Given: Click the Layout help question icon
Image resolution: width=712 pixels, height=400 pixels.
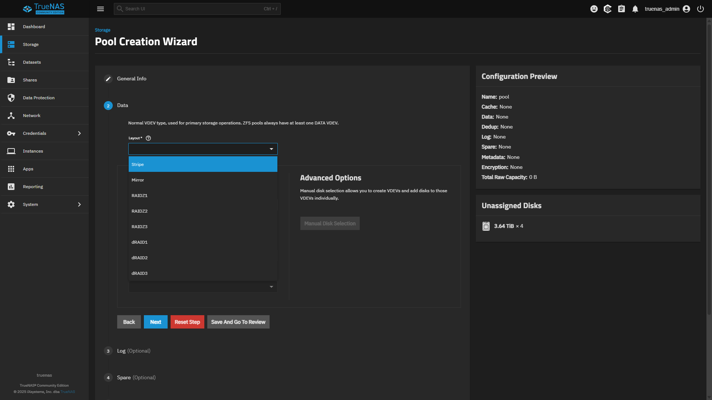Looking at the screenshot, I should (x=148, y=138).
